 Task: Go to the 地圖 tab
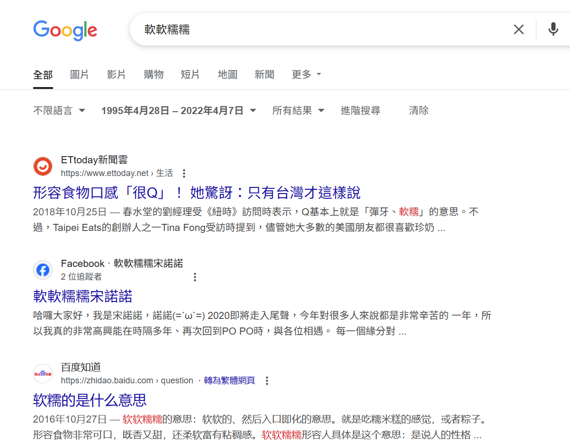(x=227, y=74)
